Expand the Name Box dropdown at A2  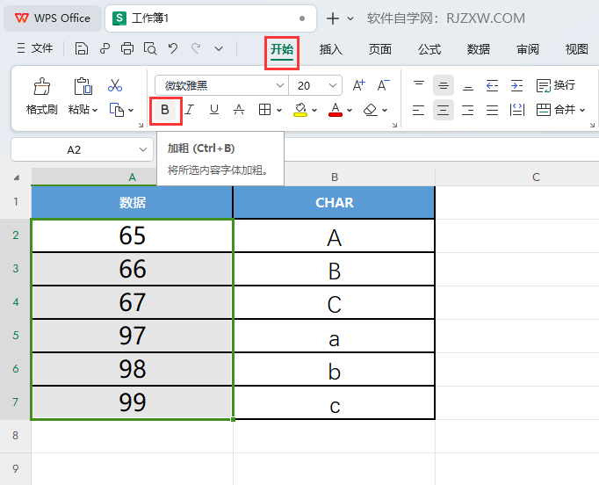(143, 149)
